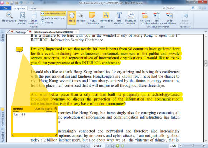Select the SGinformationSecurityConf20100915 tab
This screenshot has height=148, width=208.
tap(54, 32)
